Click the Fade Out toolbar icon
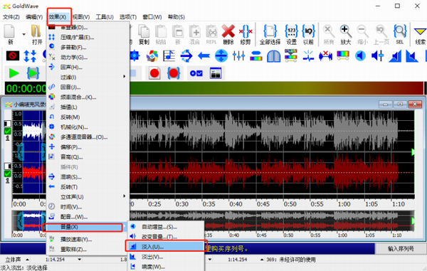427x271 pixels. (412, 56)
